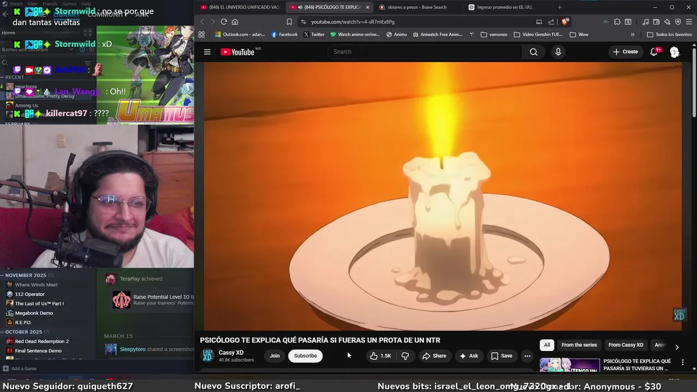The image size is (697, 392).
Task: Open more video actions three-dot menu
Action: (527, 356)
